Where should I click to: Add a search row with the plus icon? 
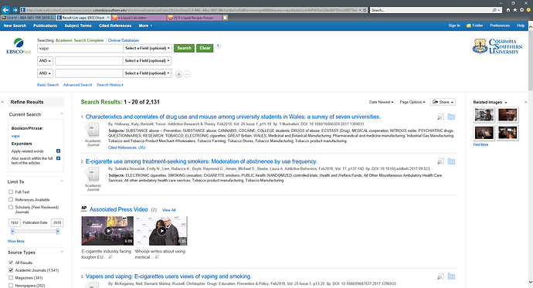pos(178,74)
